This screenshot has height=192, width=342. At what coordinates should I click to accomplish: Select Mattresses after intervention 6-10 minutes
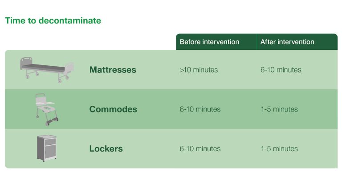coord(281,70)
